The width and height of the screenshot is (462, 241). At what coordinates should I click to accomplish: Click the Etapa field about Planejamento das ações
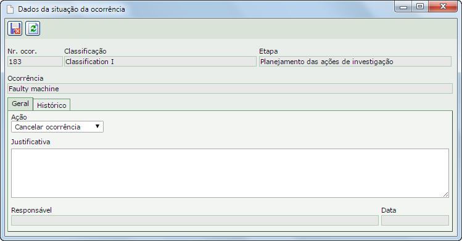355,62
